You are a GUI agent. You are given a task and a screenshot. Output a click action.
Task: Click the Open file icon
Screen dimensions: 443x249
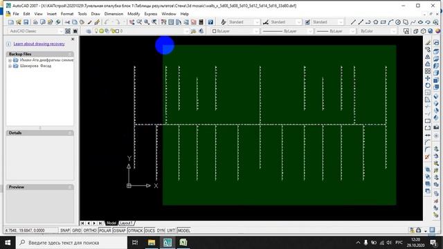(x=19, y=22)
